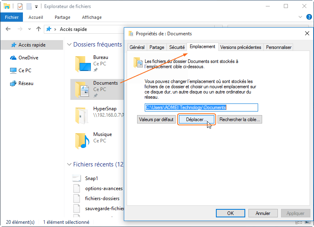Switch to the Personnaliser tab
The image size is (314, 227).
pyautogui.click(x=279, y=47)
